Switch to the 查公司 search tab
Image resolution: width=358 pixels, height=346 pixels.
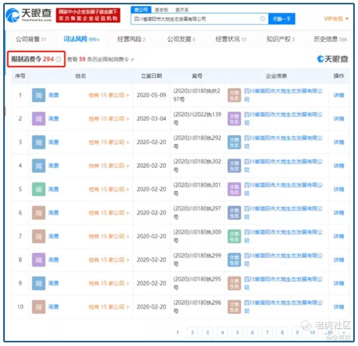(141, 10)
